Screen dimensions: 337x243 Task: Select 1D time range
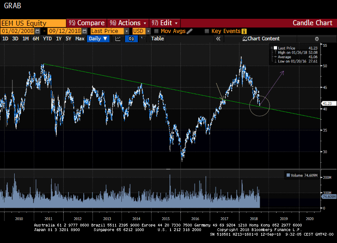[5, 39]
